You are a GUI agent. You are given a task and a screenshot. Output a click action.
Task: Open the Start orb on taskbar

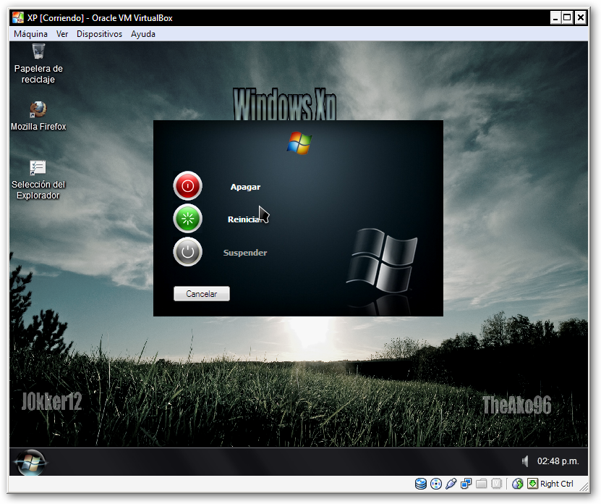tap(30, 462)
